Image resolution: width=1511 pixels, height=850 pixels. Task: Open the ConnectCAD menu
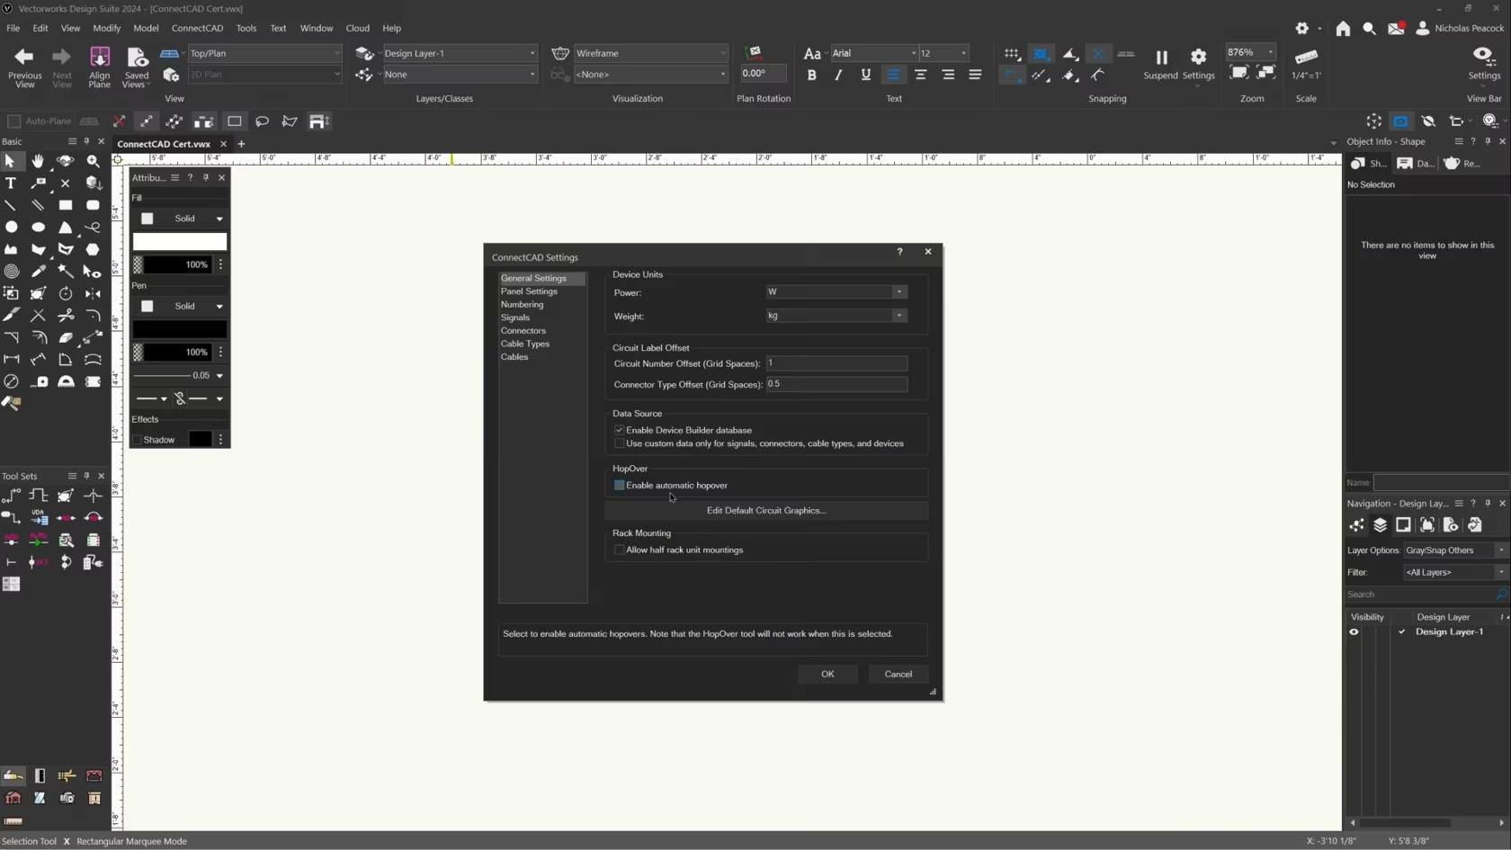[197, 28]
